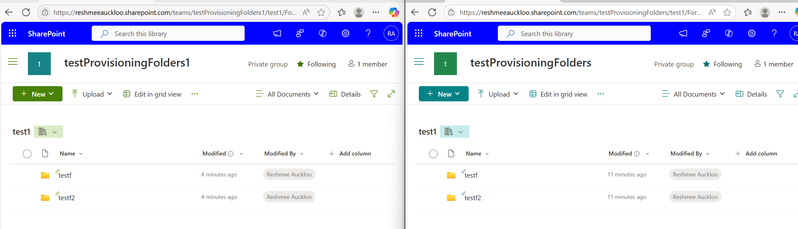Open the more commands ellipsis in the right toolbar
Screen dimensions: 798x229
(601, 94)
